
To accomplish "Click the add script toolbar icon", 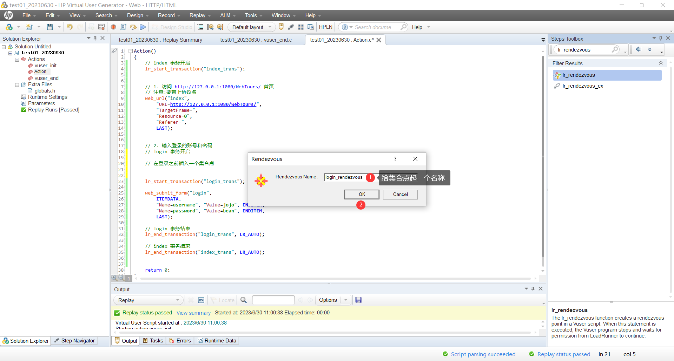I will tap(29, 27).
